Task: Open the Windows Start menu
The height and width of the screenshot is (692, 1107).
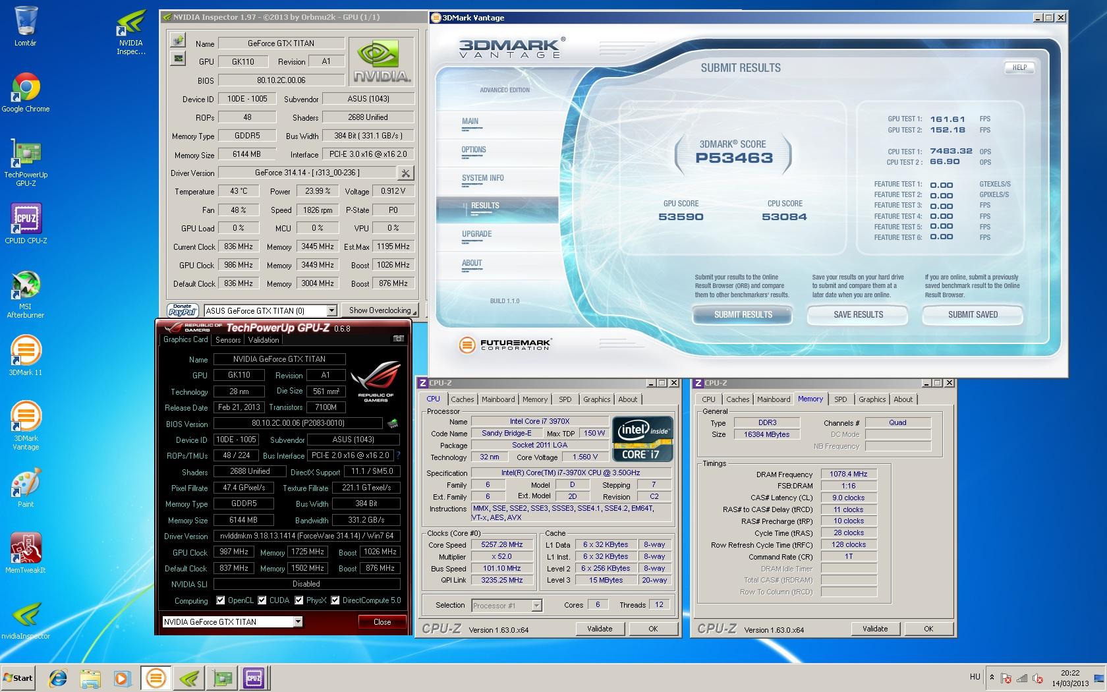Action: click(x=18, y=678)
